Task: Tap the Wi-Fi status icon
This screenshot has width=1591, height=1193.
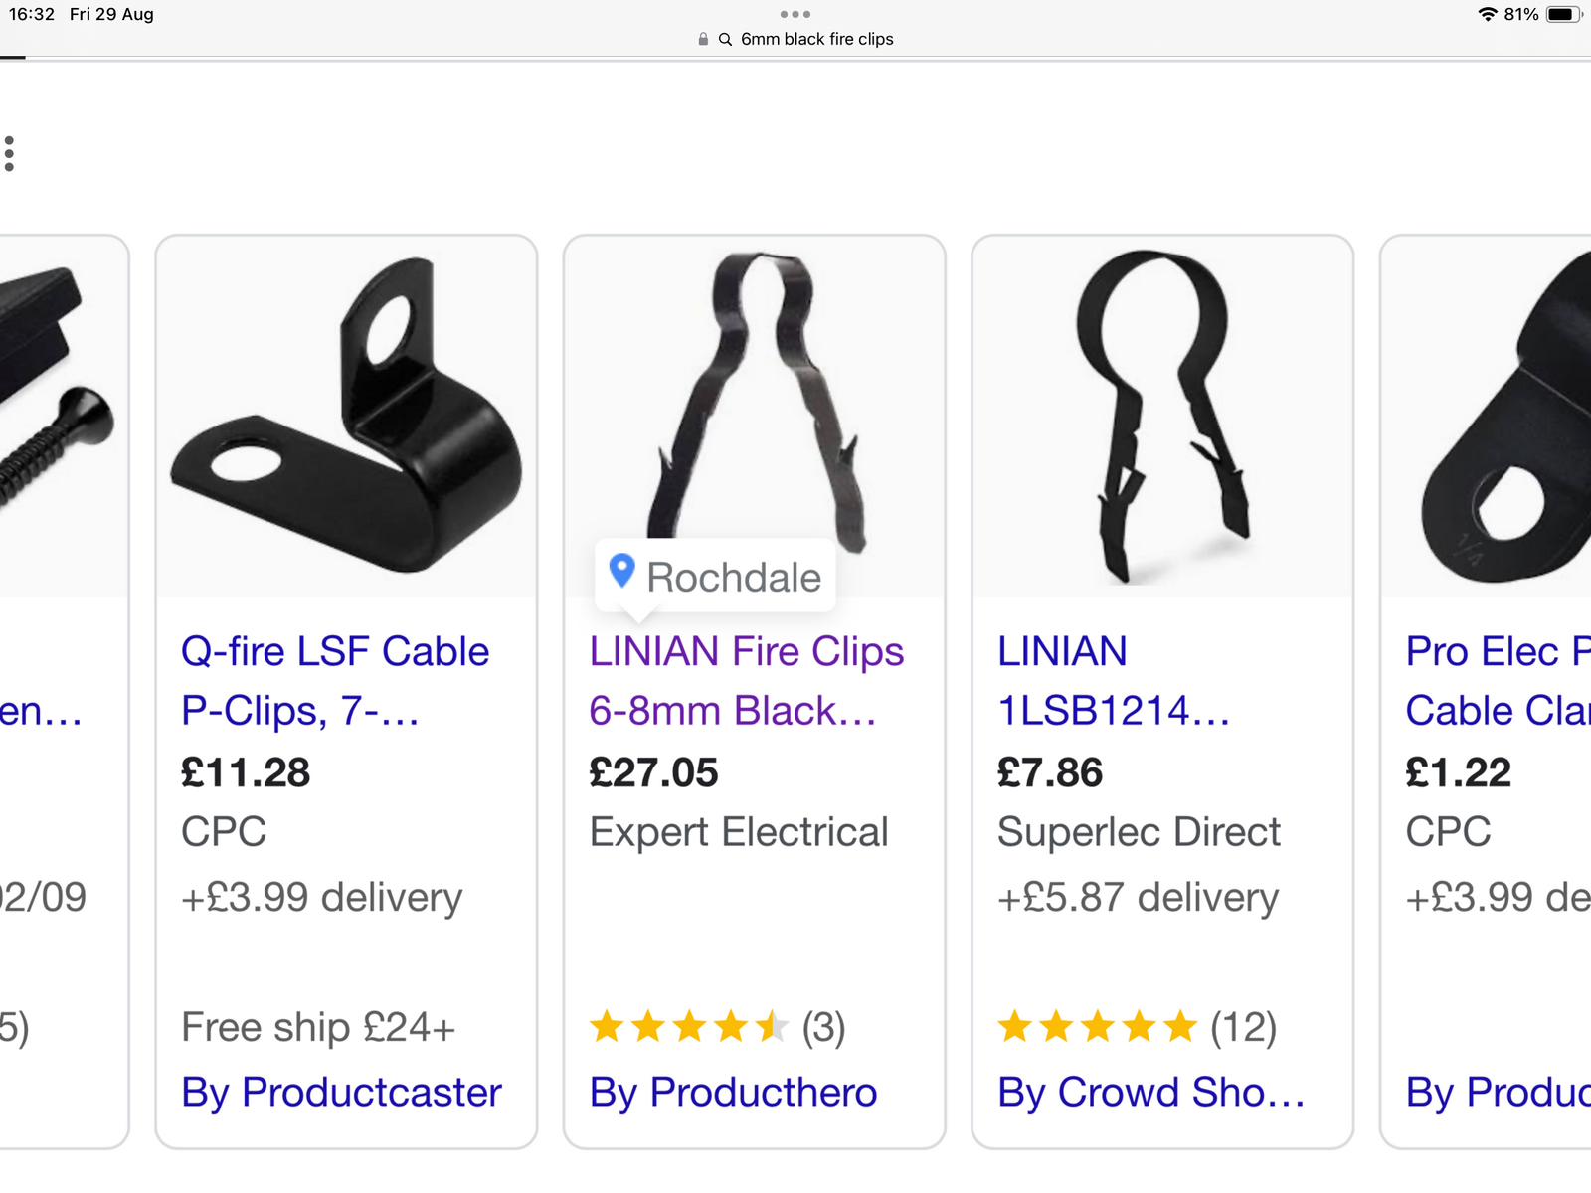Action: 1487,14
